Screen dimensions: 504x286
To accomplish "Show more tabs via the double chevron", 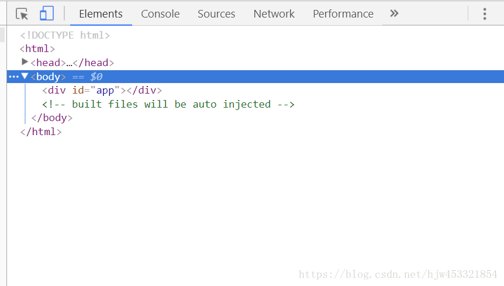I will [x=394, y=13].
